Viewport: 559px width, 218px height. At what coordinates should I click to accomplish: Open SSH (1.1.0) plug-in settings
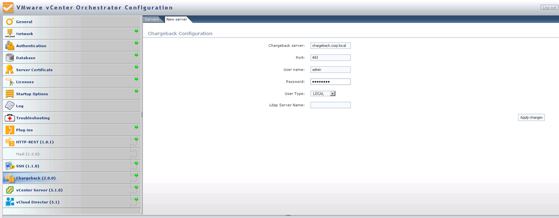(72, 166)
